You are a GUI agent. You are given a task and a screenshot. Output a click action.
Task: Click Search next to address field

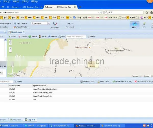pyautogui.click(x=91, y=37)
